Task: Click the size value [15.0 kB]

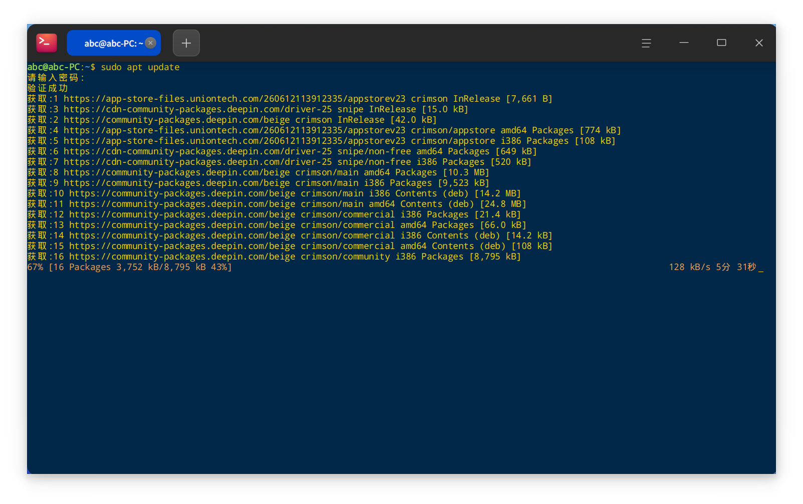Action: click(445, 109)
